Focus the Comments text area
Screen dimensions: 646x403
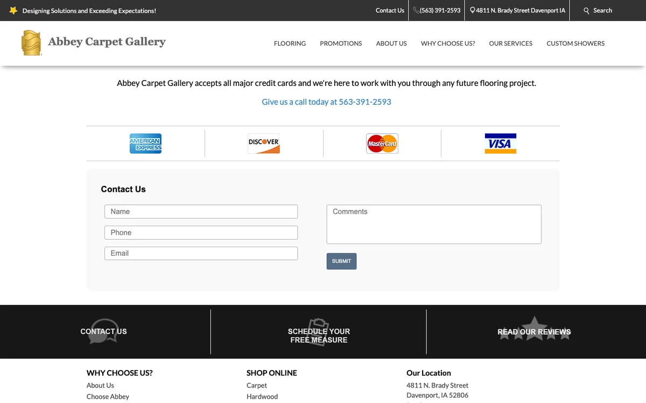(x=434, y=224)
